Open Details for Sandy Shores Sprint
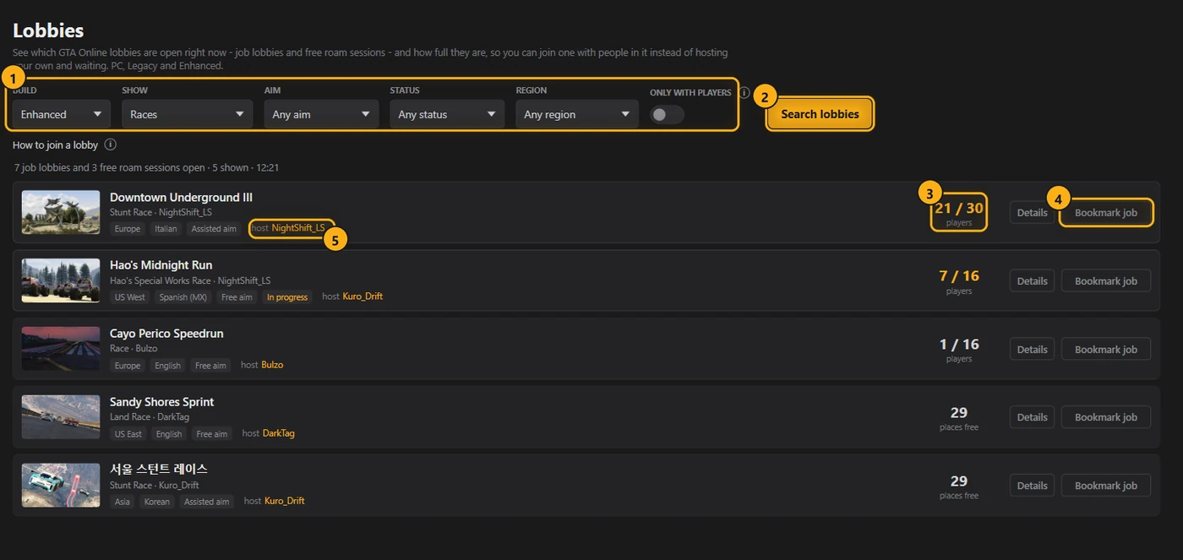Viewport: 1183px width, 560px height. pos(1032,417)
